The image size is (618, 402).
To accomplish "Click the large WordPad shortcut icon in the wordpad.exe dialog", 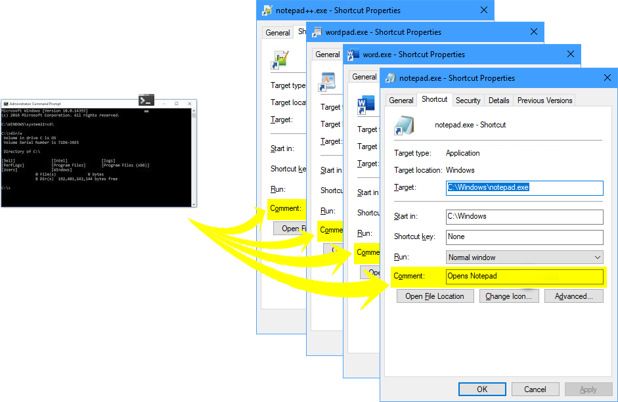I will pos(328,81).
